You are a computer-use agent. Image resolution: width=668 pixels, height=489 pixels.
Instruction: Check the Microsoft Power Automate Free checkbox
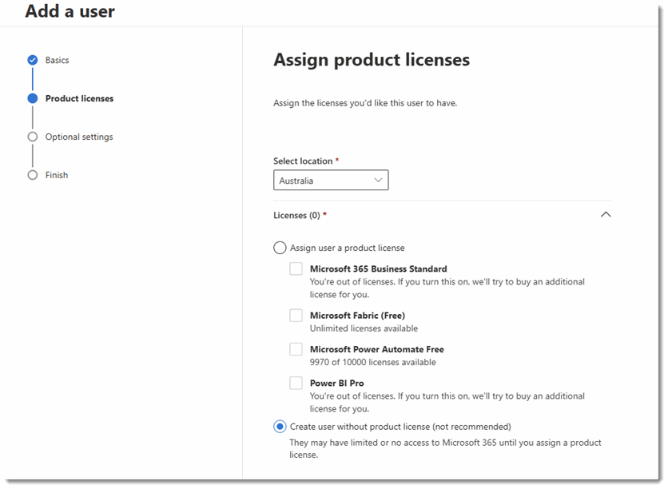coord(296,349)
